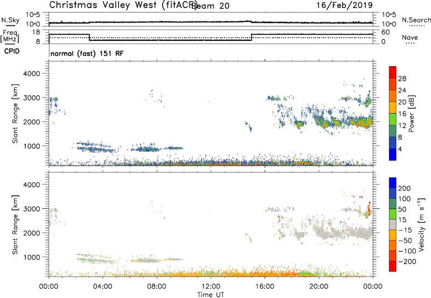Image resolution: width=431 pixels, height=298 pixels.
Task: Click the 08:00 tick label on time axis
Action: point(157,287)
